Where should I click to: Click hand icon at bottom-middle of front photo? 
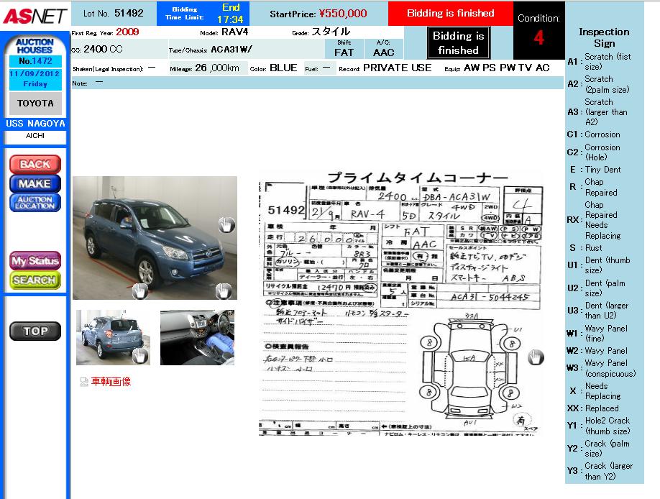pos(139,290)
